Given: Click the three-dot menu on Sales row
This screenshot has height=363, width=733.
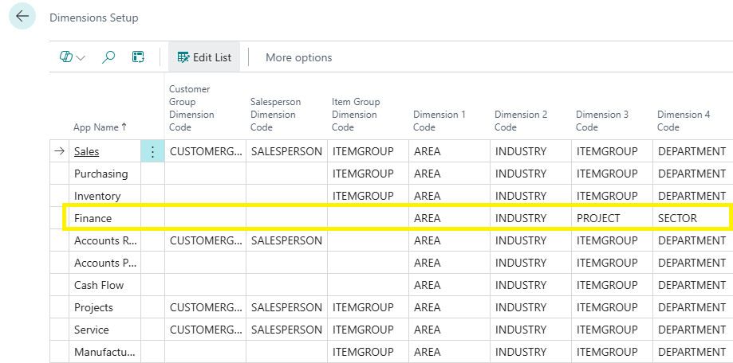Looking at the screenshot, I should coord(152,151).
